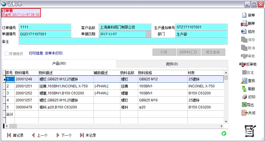Screen dimensions: 265x142
Task: Open 查找 (Find) with magnifier icon
Action: point(244,81)
